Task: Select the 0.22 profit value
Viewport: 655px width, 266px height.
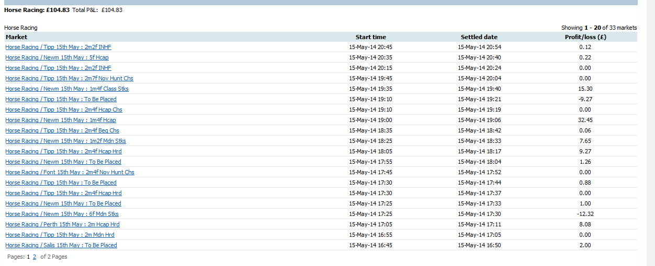Action: (x=585, y=57)
